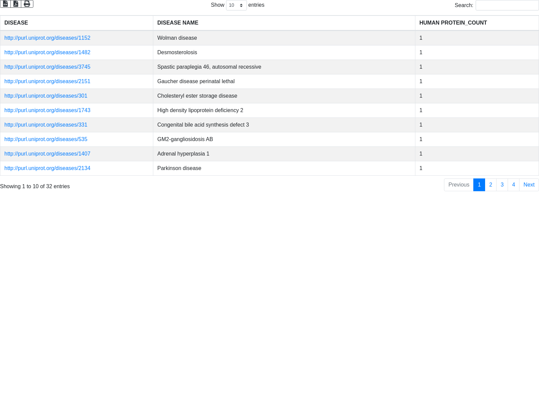
Task: Open the Show entries dropdown
Action: click(x=236, y=5)
